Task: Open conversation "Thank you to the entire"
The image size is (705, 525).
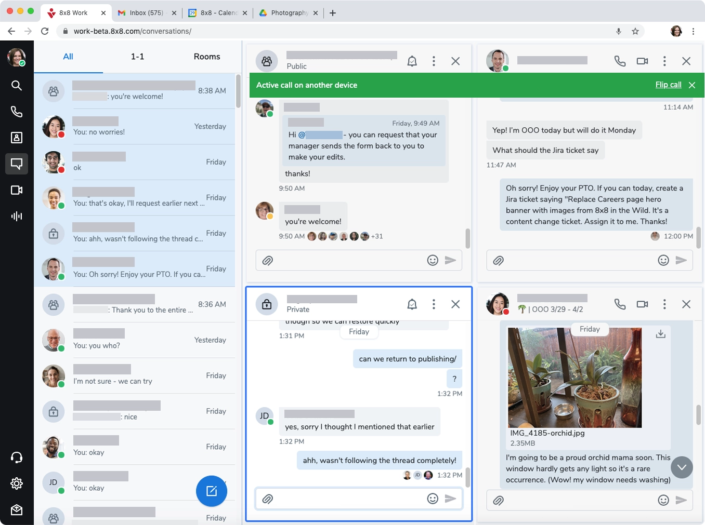Action: pyautogui.click(x=134, y=305)
